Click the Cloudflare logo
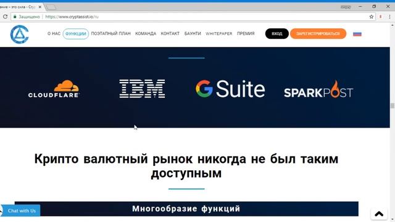Image resolution: width=395 pixels, height=222 pixels. (54, 89)
